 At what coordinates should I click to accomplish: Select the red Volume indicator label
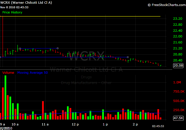tap(8, 73)
